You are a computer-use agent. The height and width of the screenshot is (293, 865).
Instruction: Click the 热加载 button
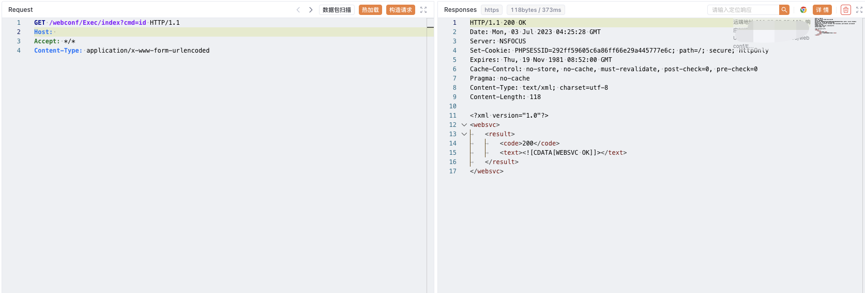pos(370,10)
